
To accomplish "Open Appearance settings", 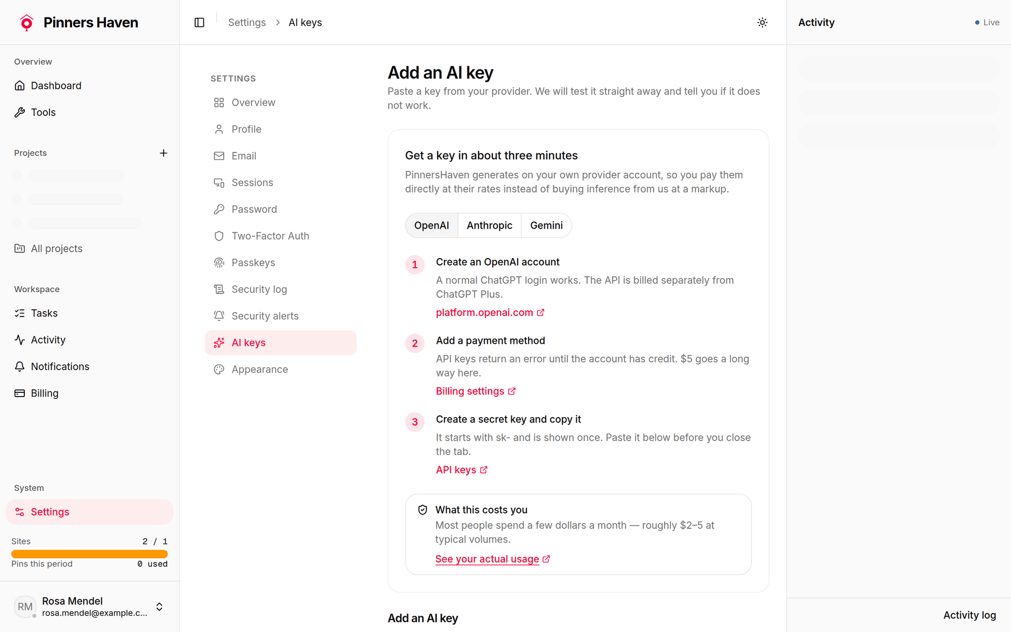I will [281, 370].
